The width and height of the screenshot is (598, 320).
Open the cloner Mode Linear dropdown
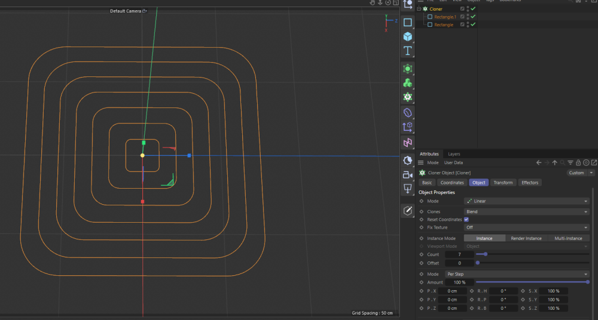(x=527, y=201)
